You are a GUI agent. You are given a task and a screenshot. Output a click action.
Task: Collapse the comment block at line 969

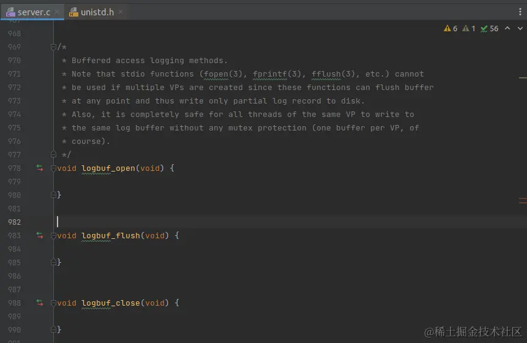tap(53, 47)
